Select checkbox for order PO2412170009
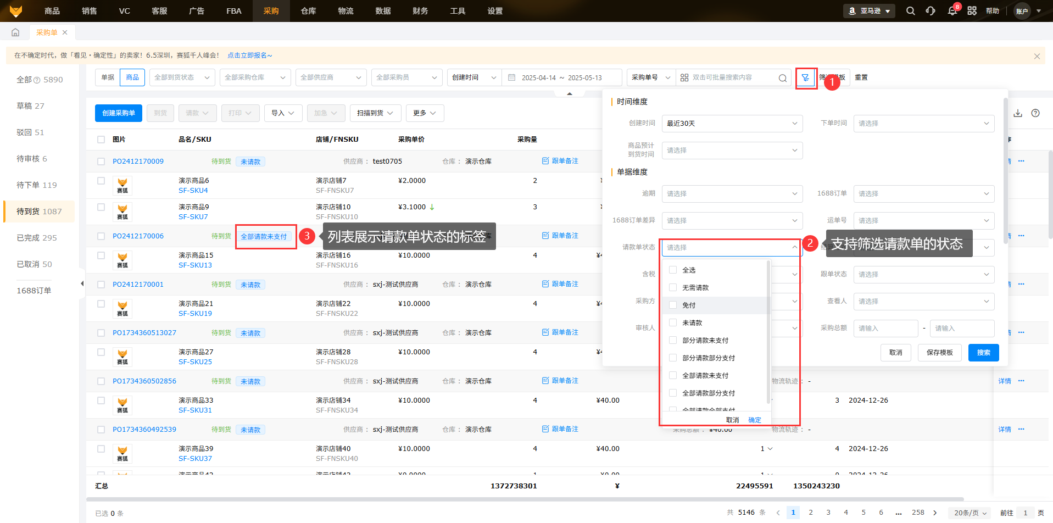 tap(101, 162)
